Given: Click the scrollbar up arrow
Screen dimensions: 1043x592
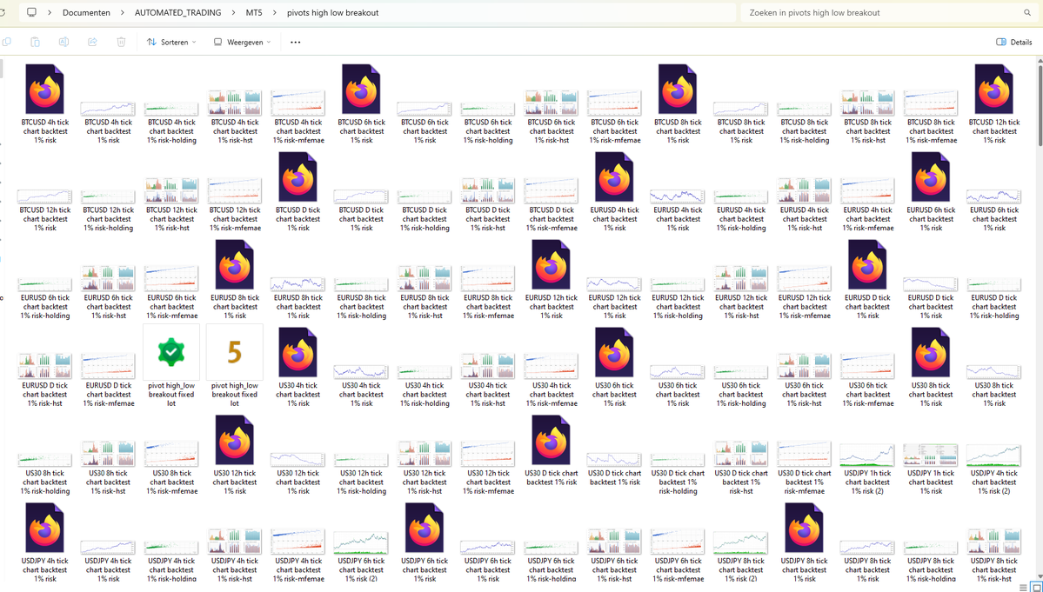Looking at the screenshot, I should [1040, 62].
